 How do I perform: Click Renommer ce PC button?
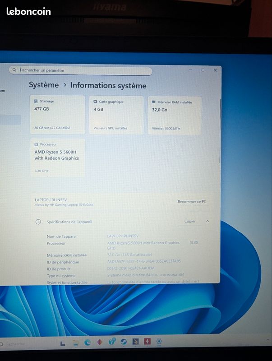pyautogui.click(x=192, y=201)
